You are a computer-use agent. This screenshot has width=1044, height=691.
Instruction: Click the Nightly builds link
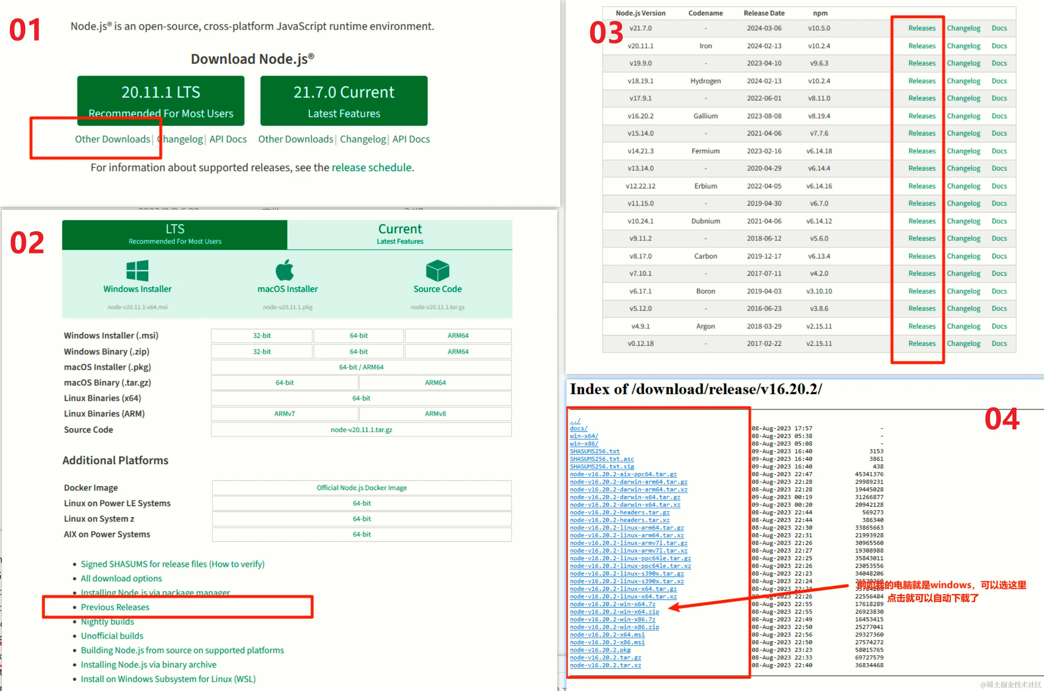pos(107,621)
